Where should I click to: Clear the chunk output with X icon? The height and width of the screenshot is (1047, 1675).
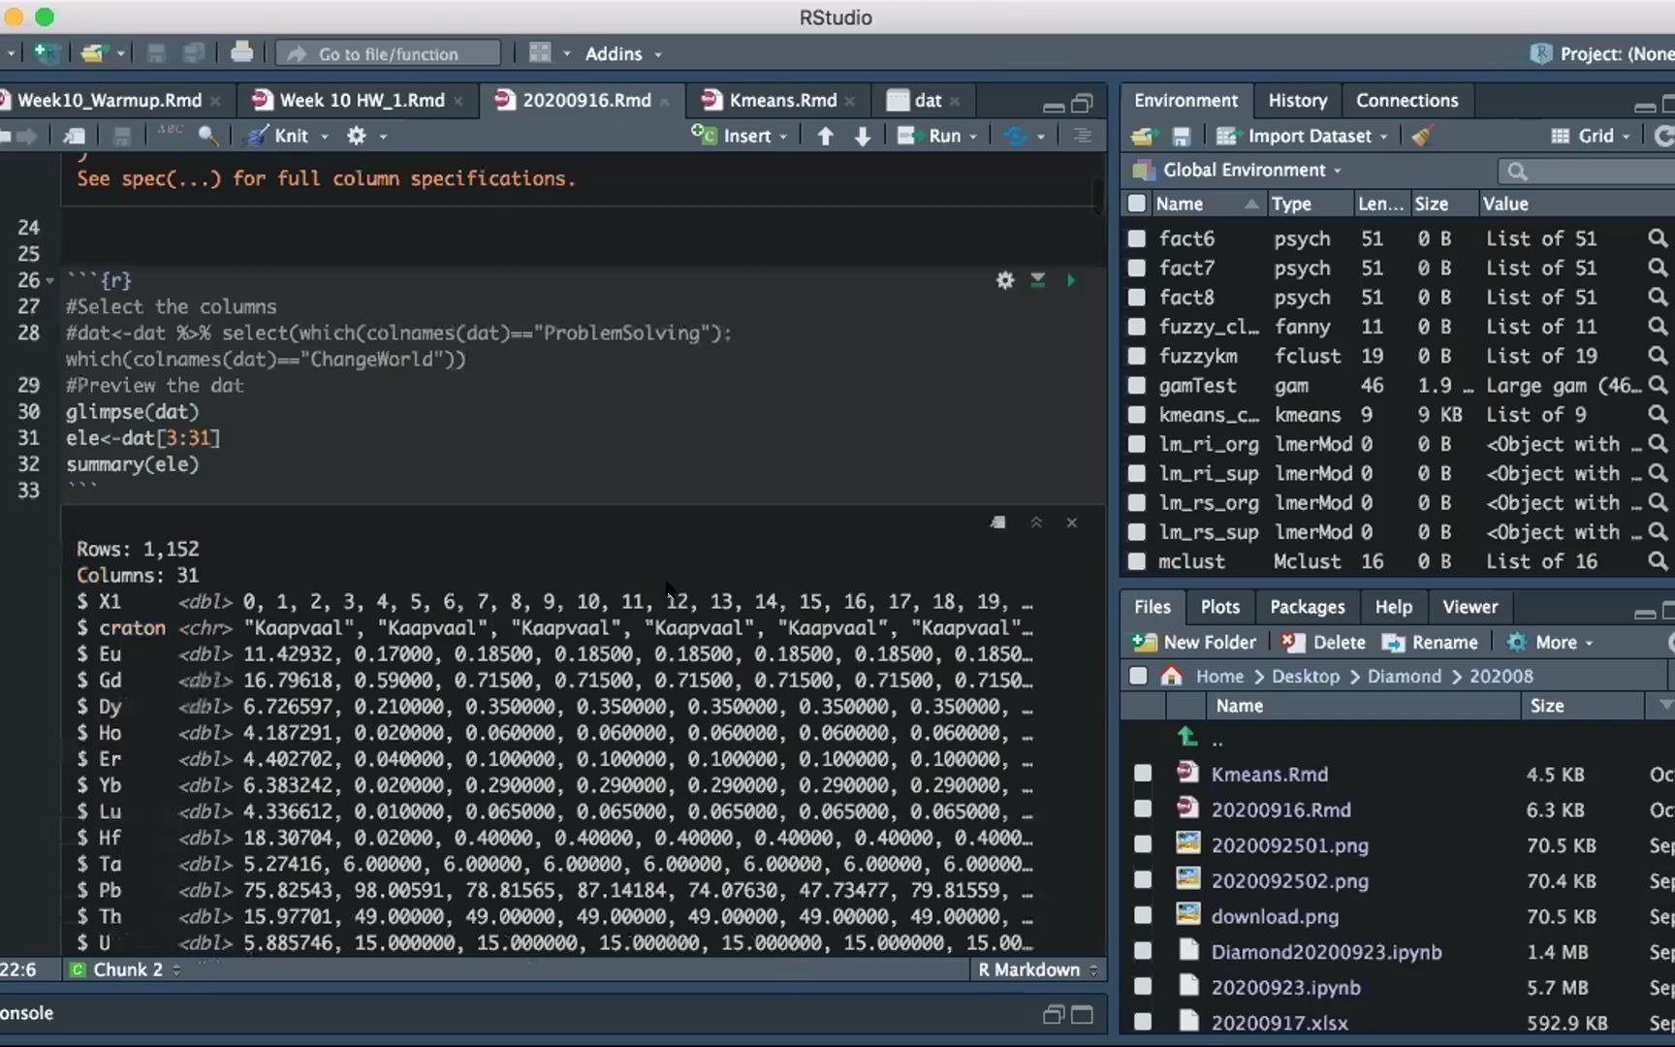(x=1071, y=523)
